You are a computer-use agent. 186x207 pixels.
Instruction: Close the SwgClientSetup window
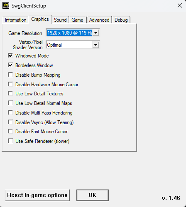[x=180, y=6]
